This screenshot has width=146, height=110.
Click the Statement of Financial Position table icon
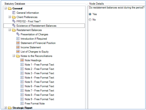coord(18,43)
